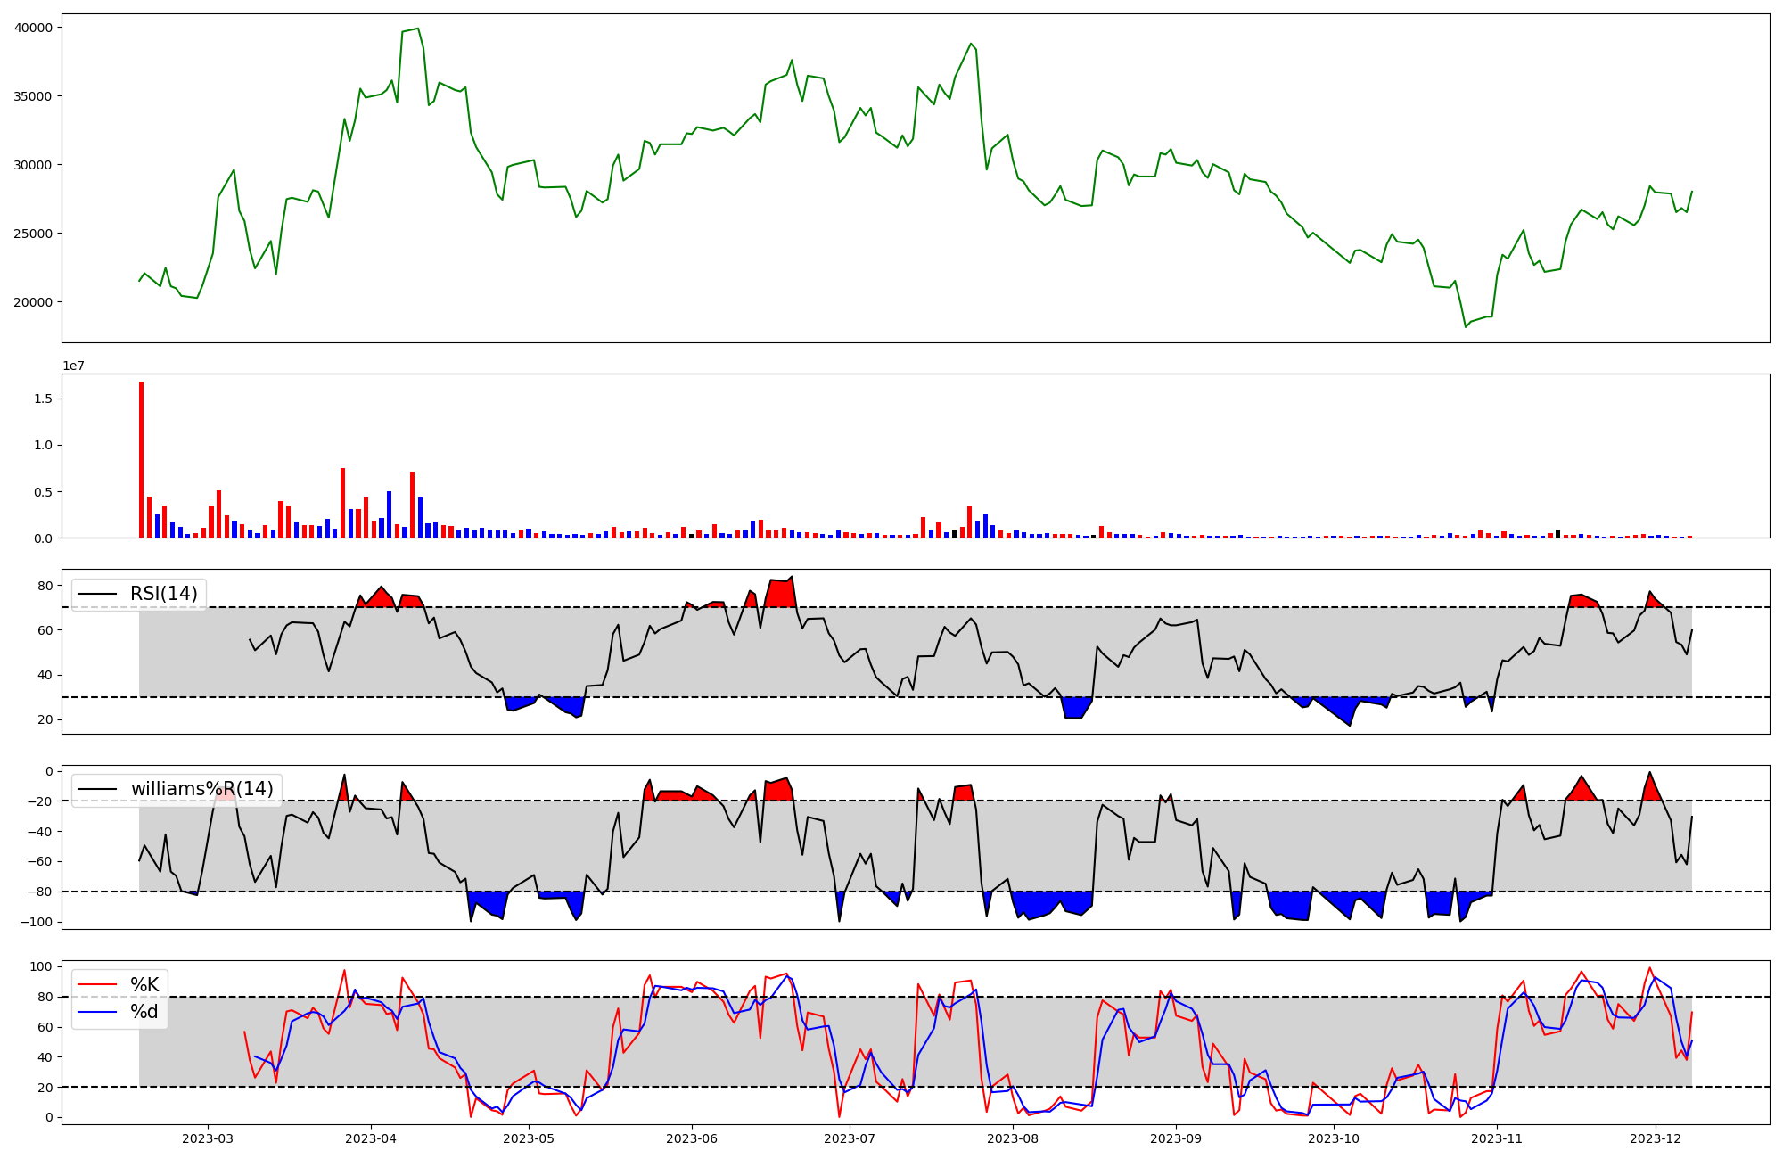This screenshot has width=1783, height=1159.
Task: Click the 2023-11 x-axis tick label
Action: click(1497, 1138)
